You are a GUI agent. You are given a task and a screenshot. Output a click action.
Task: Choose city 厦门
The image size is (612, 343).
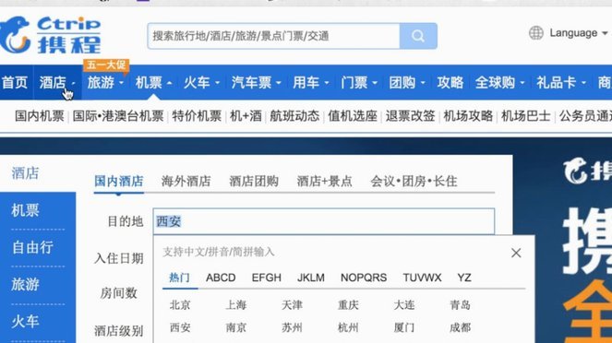pyautogui.click(x=404, y=327)
